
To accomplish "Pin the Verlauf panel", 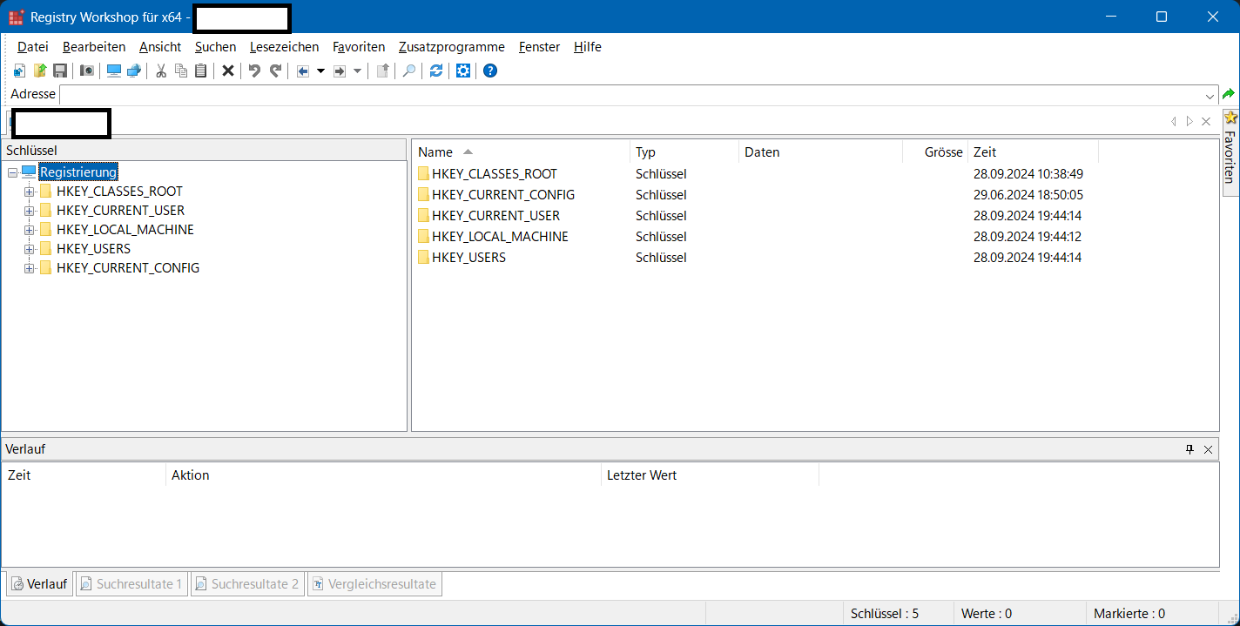I will (x=1189, y=449).
